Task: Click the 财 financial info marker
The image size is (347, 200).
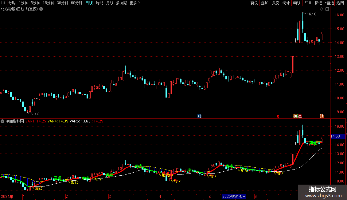Action: [199, 116]
